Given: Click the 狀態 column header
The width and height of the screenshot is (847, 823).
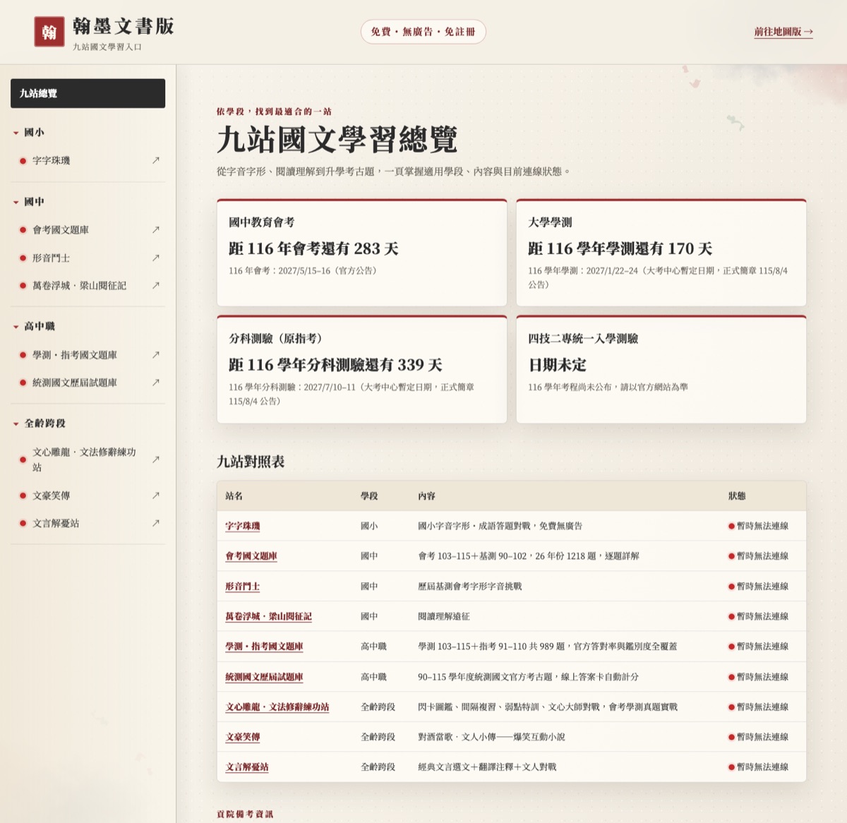Looking at the screenshot, I should (737, 496).
